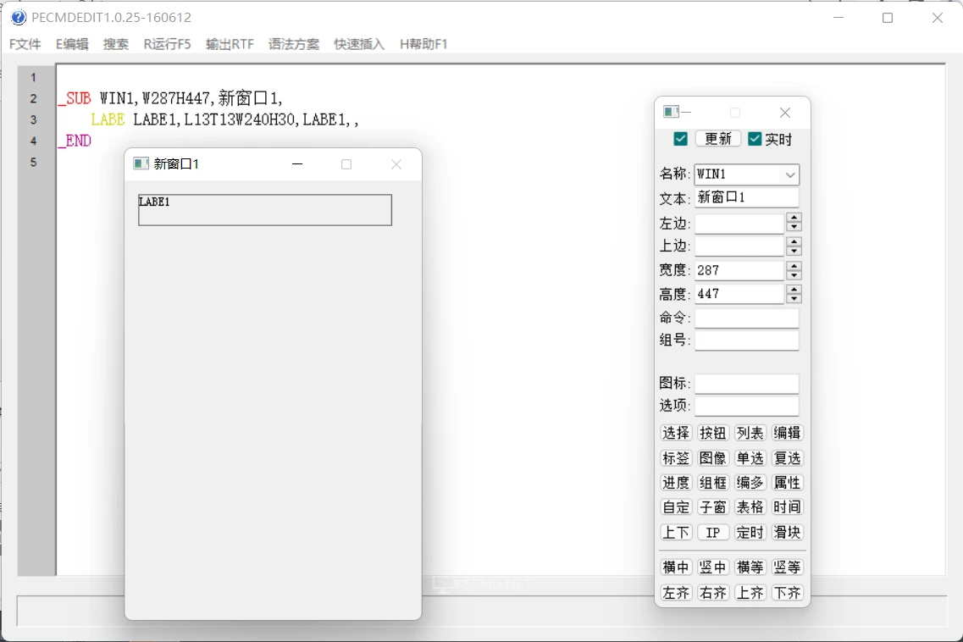This screenshot has width=963, height=642.
Task: Open the H帮助F1 menu
Action: (x=423, y=44)
